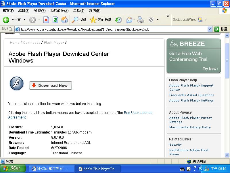Click the keyboard icon in system tray
The width and height of the screenshot is (230, 173).
[x=182, y=169]
